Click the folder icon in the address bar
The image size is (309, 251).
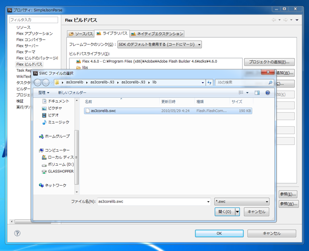[57, 82]
